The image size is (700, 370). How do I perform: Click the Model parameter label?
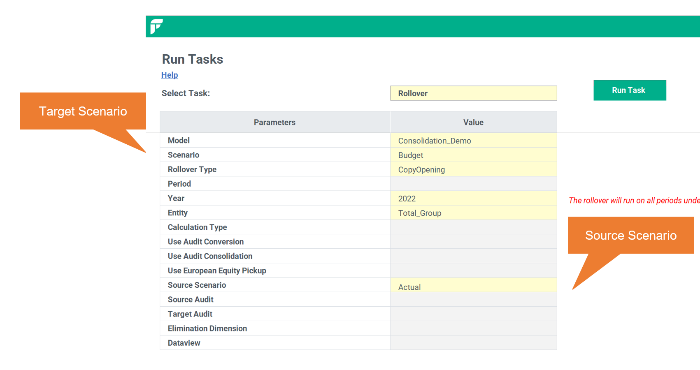(179, 140)
